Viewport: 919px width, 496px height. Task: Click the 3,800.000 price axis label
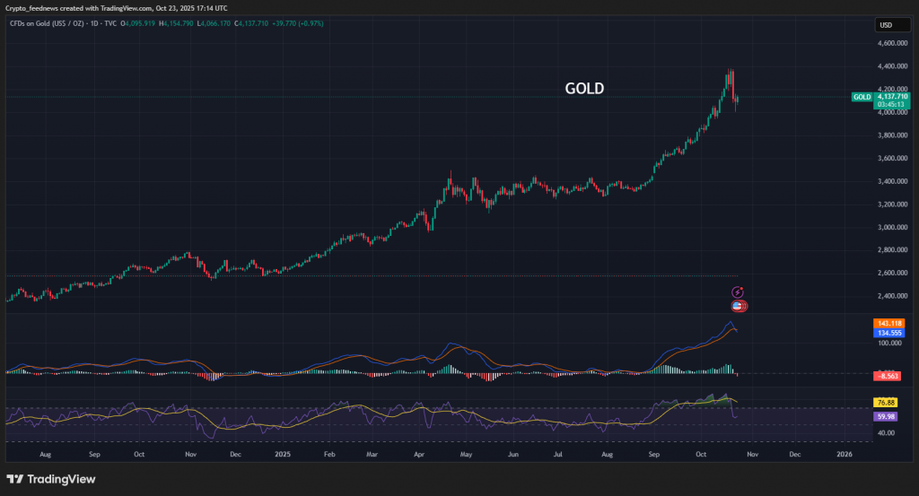[x=892, y=135]
